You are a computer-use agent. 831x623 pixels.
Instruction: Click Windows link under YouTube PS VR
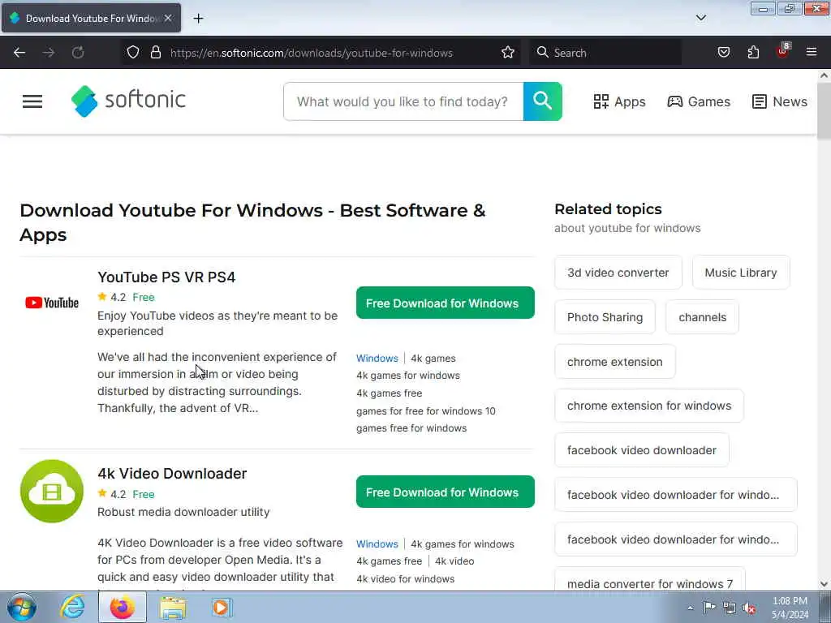click(x=377, y=358)
